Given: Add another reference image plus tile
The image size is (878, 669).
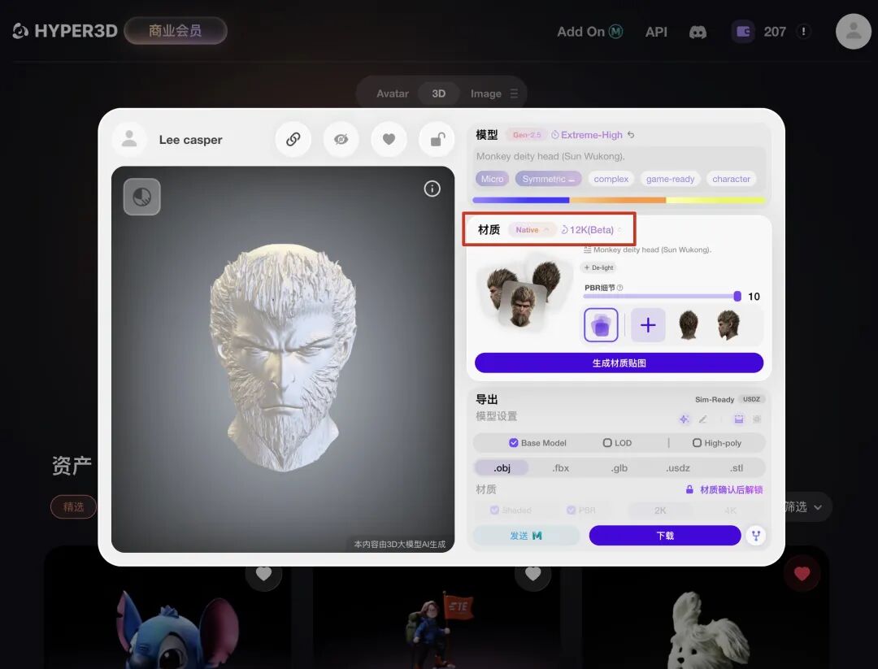Looking at the screenshot, I should (x=648, y=324).
